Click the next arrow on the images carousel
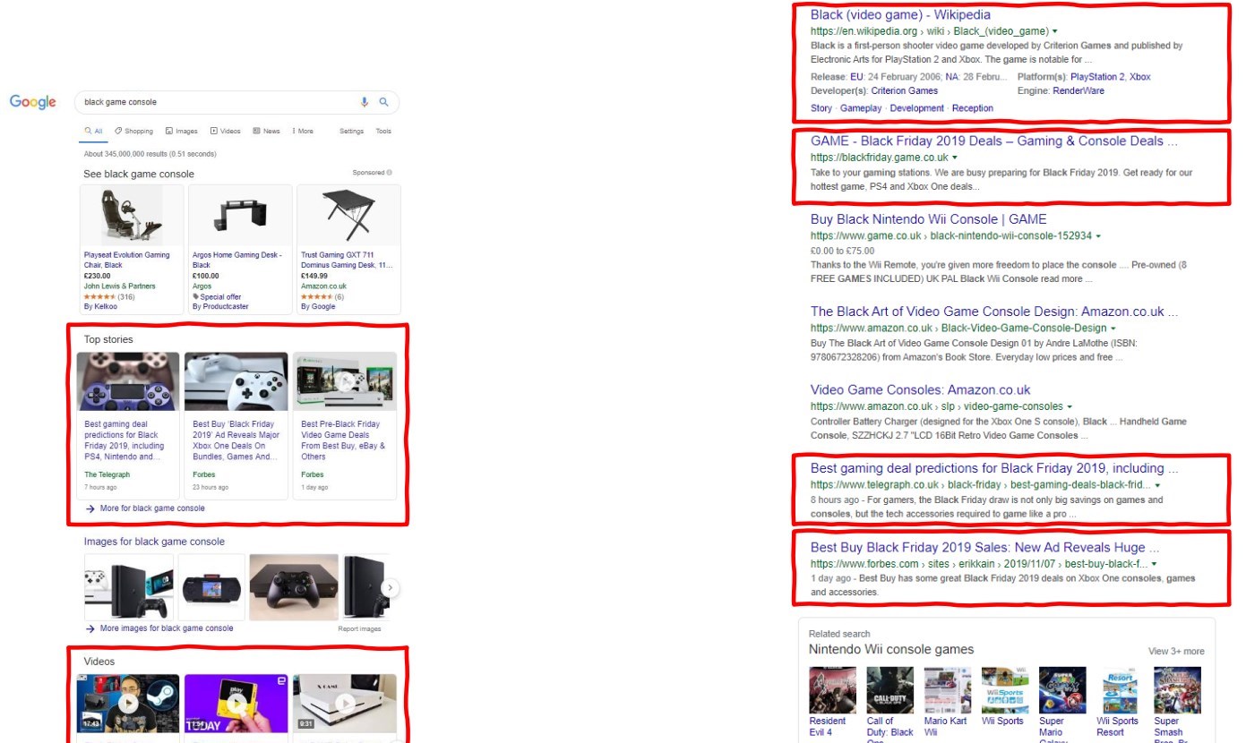Viewport: 1246px width, 743px height. (390, 587)
